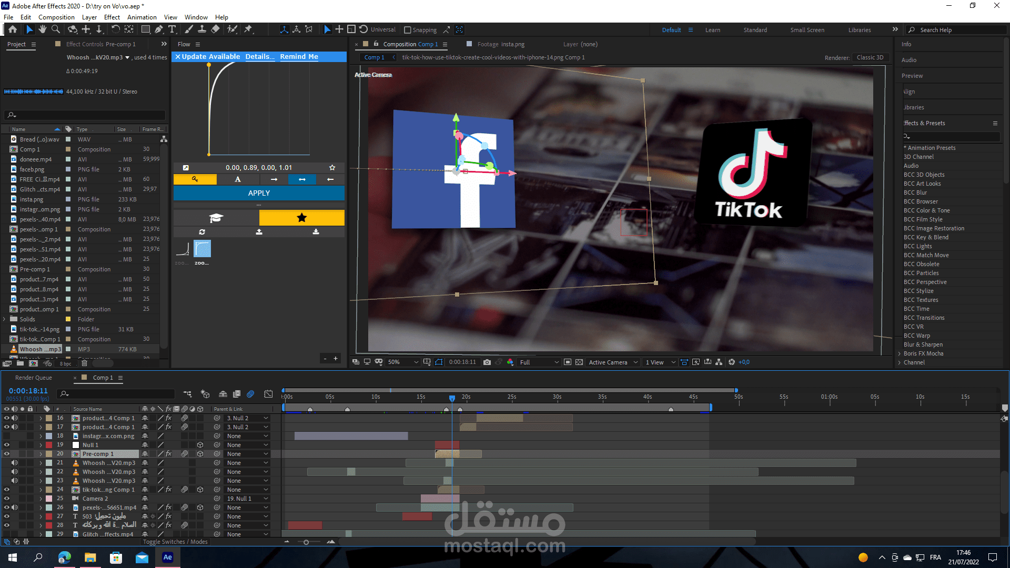Select the Puppet Pin tool
Viewport: 1010px width, 568px height.
click(248, 29)
